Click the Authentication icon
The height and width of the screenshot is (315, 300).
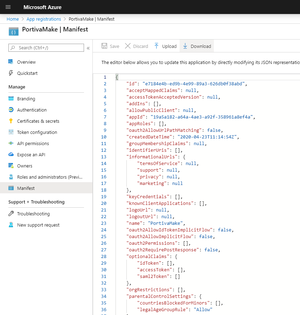click(x=11, y=110)
